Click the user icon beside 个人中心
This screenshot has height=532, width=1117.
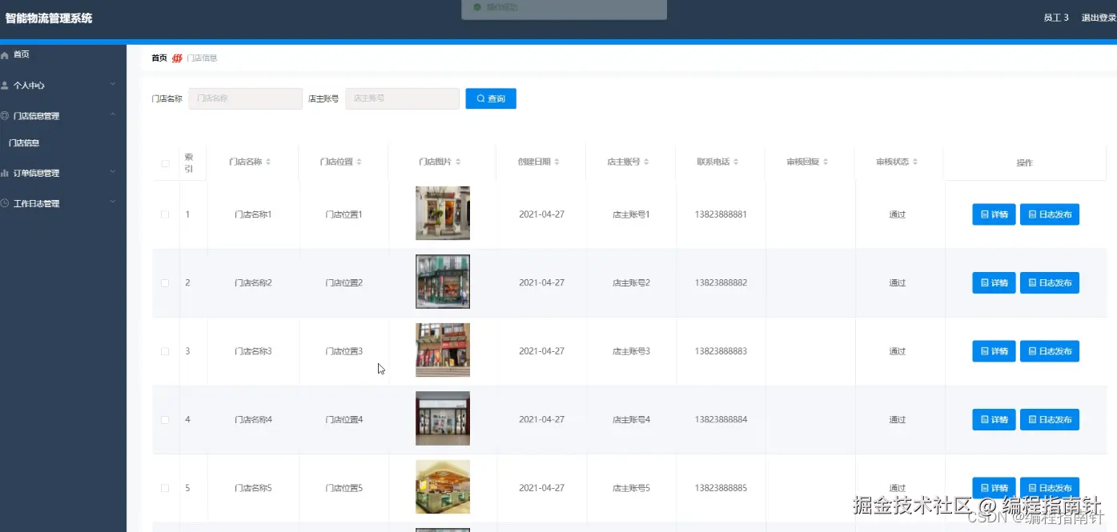pos(5,85)
